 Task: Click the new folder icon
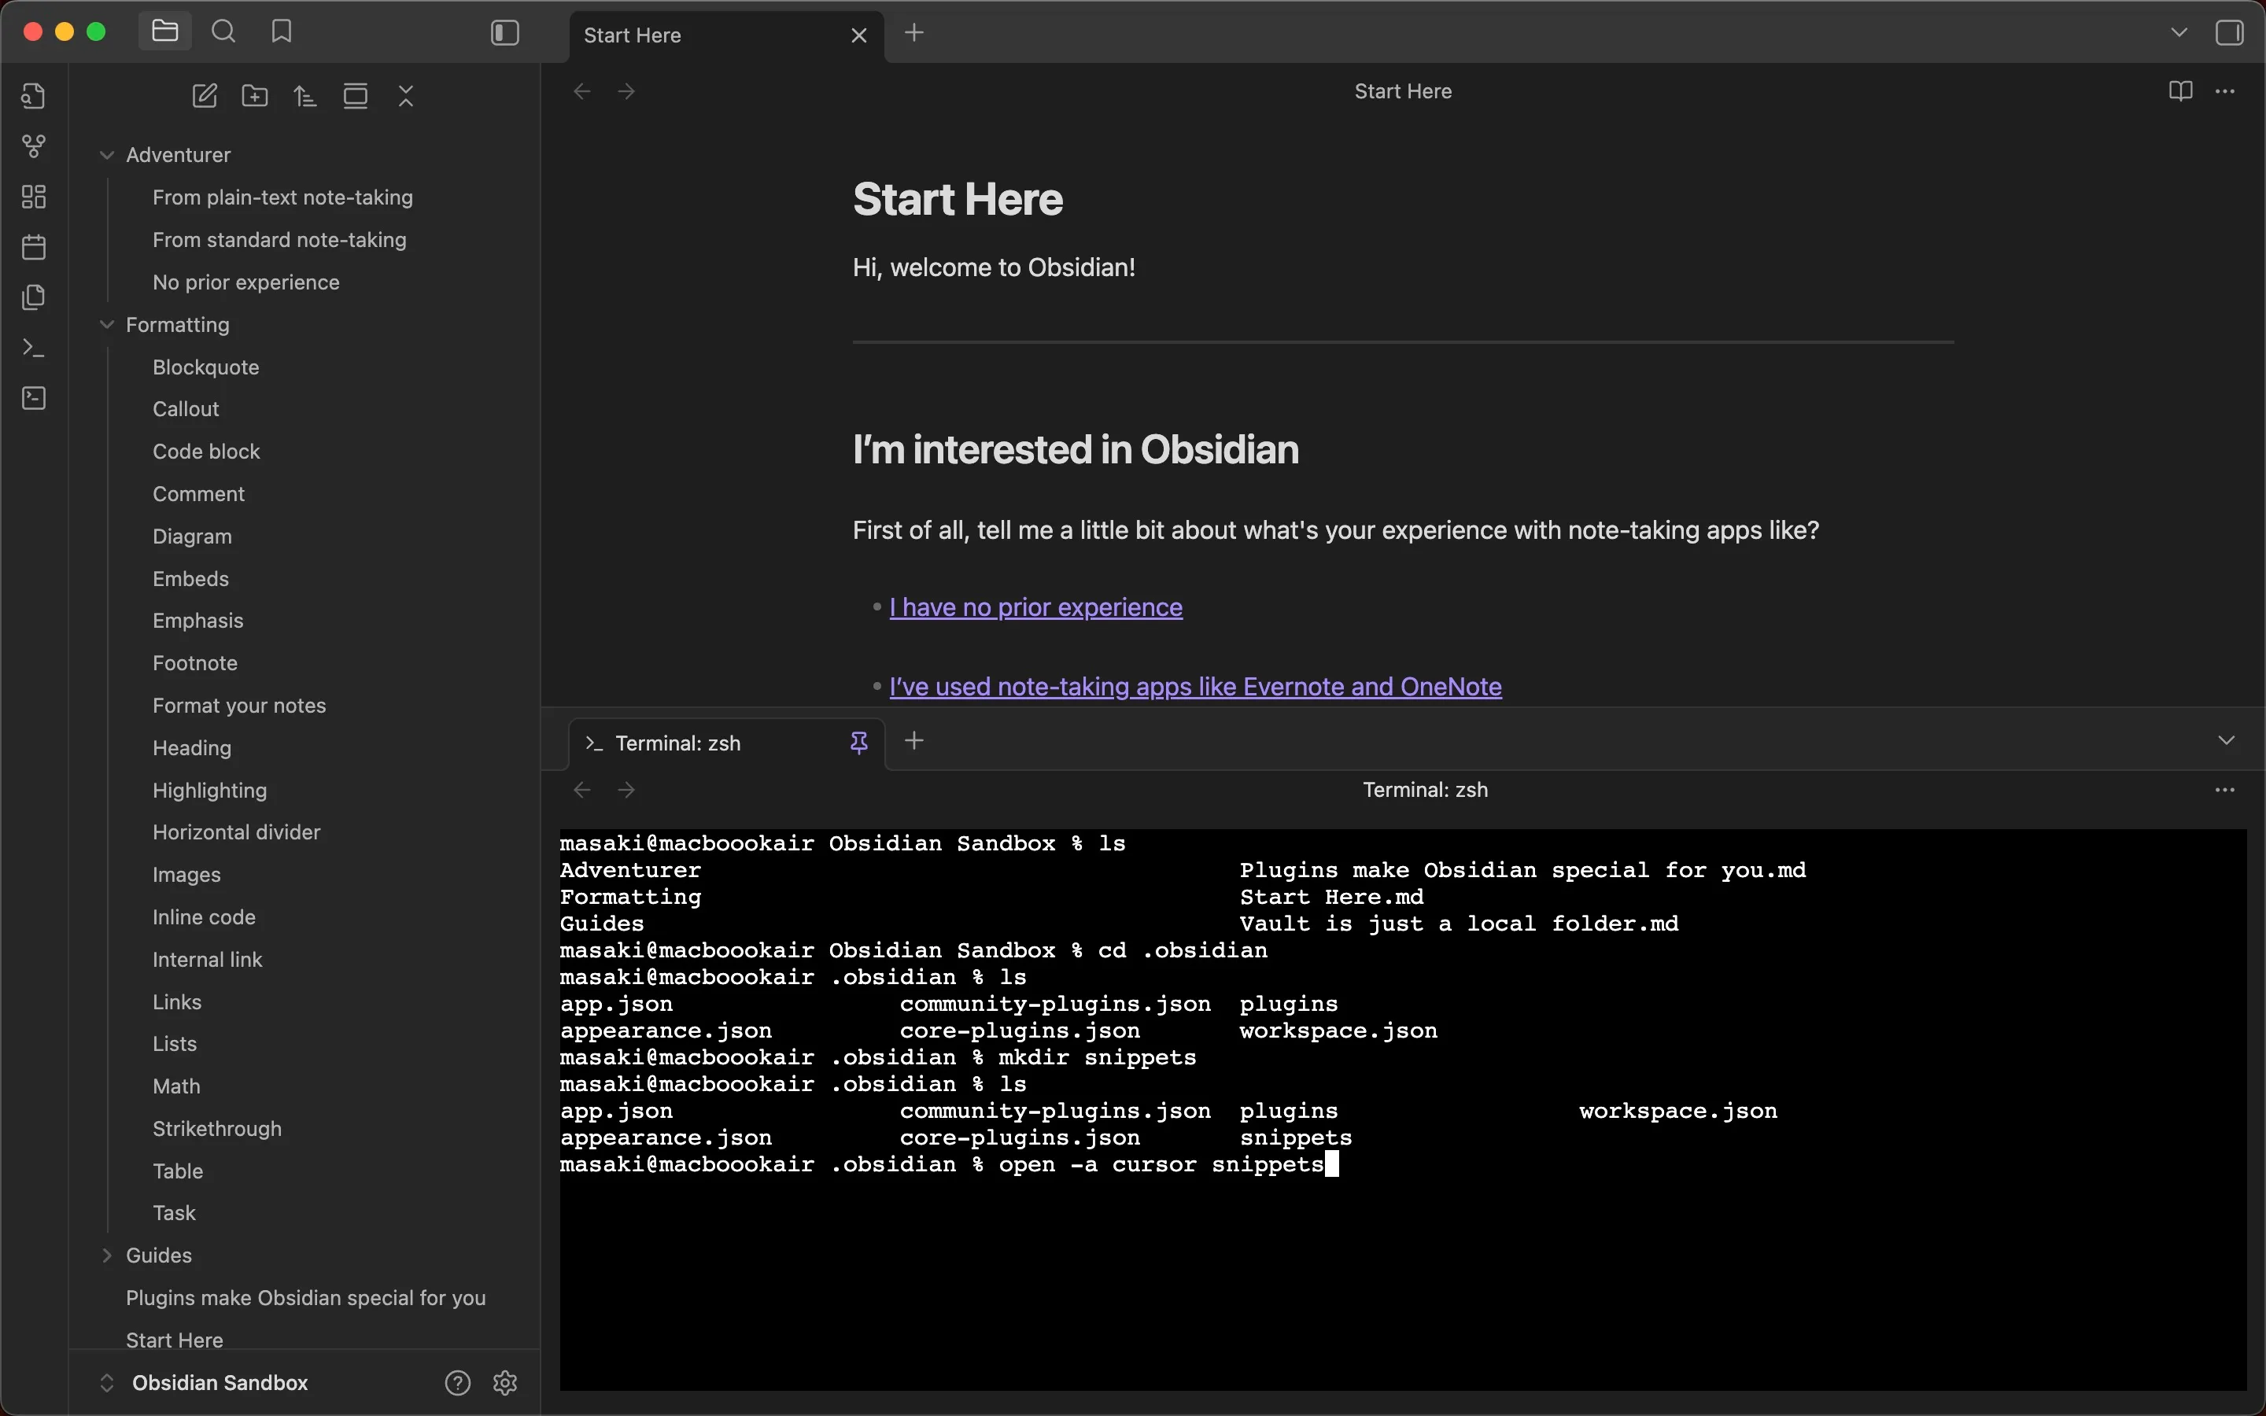click(255, 95)
